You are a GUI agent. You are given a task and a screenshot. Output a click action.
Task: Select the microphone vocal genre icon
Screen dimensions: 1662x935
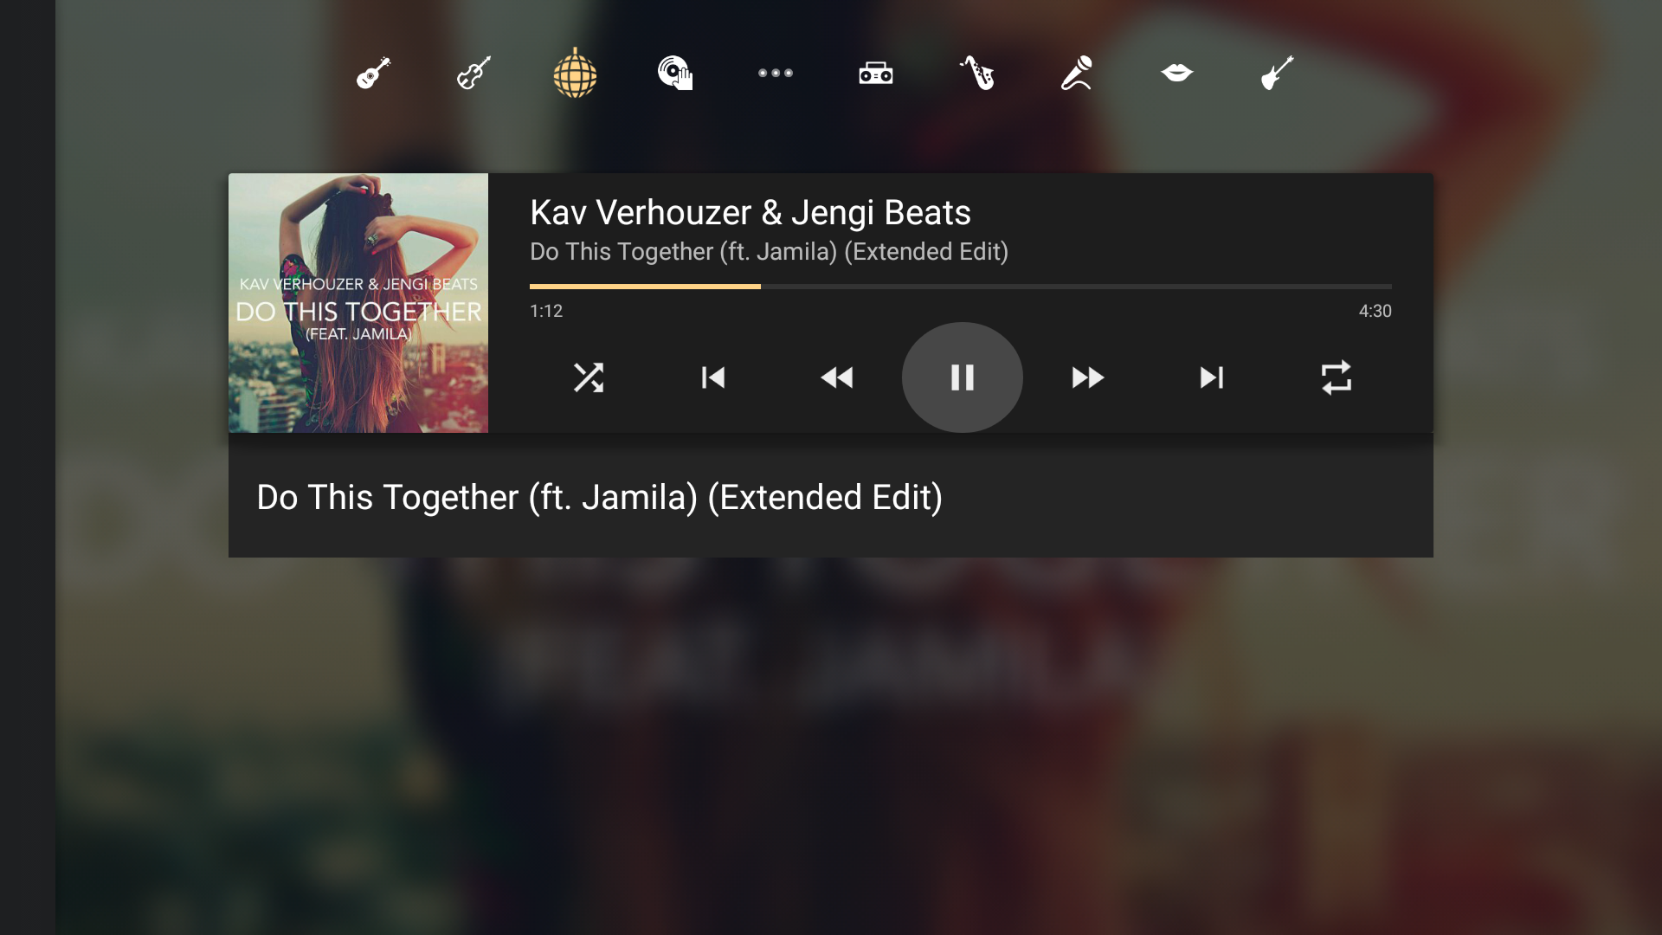(x=1077, y=73)
